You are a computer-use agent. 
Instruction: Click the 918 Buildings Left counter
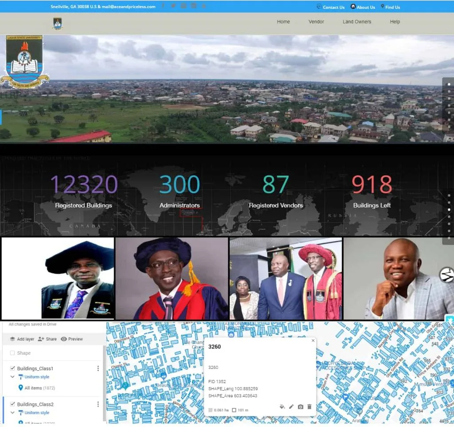click(372, 191)
